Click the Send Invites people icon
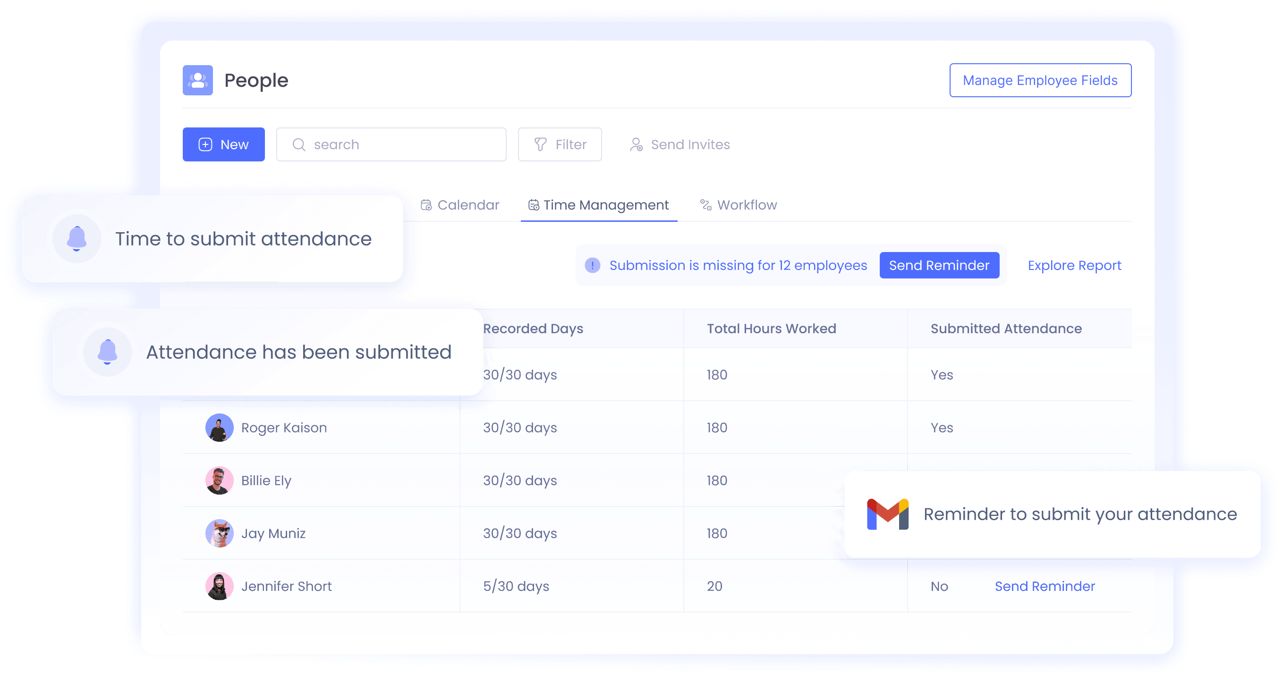 [636, 144]
